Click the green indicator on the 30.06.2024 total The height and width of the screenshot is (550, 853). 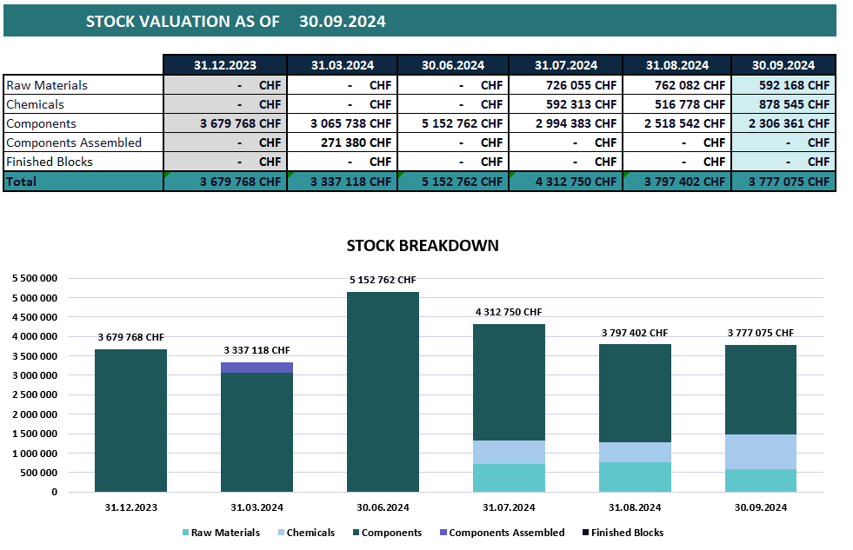(x=401, y=176)
